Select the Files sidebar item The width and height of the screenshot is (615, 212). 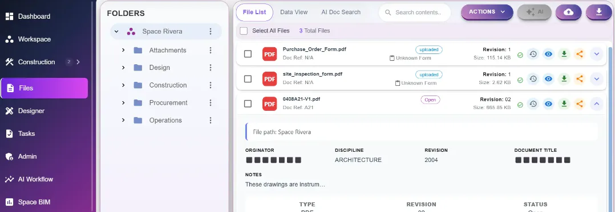click(44, 88)
